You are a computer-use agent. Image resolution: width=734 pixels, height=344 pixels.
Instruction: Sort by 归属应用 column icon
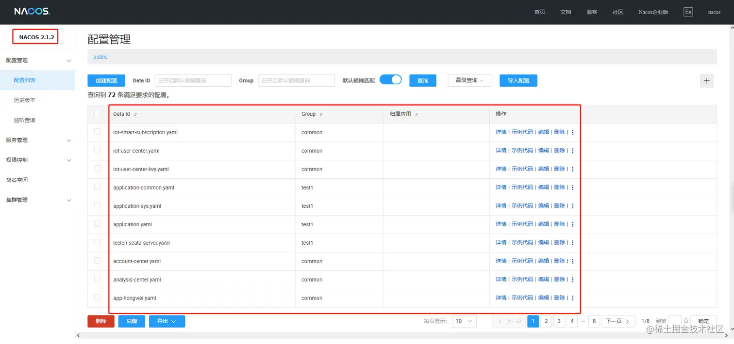pos(417,114)
